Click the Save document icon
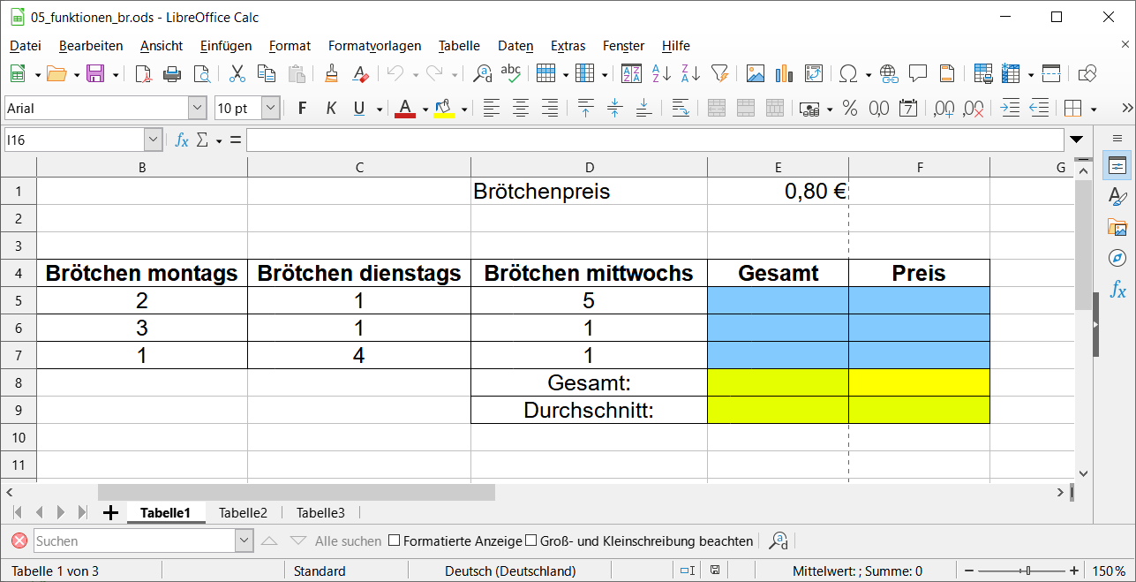This screenshot has width=1136, height=582. coord(95,74)
